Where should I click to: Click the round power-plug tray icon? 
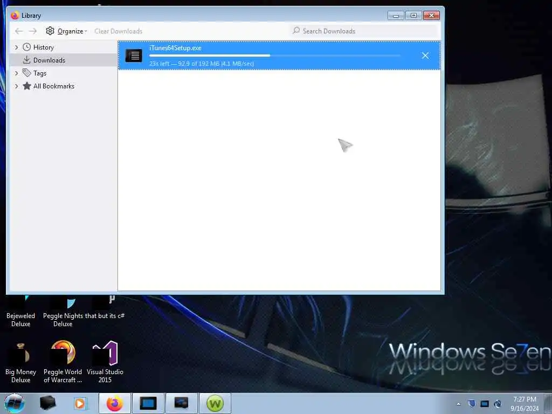click(498, 404)
